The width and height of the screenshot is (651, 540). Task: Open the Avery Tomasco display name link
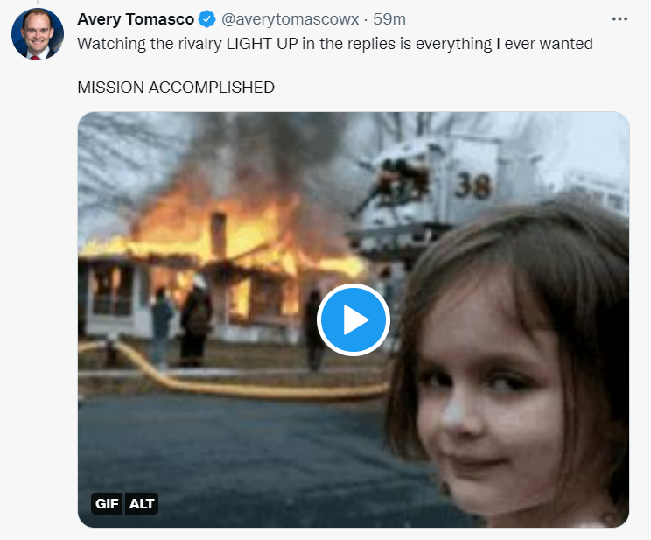tap(135, 19)
